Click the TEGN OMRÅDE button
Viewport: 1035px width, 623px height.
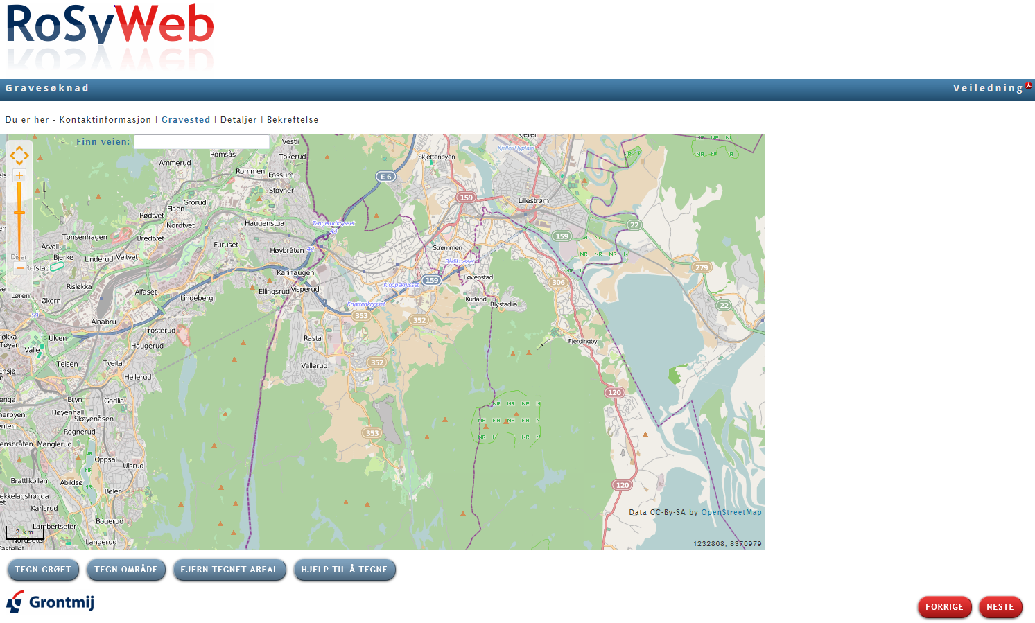click(x=126, y=570)
